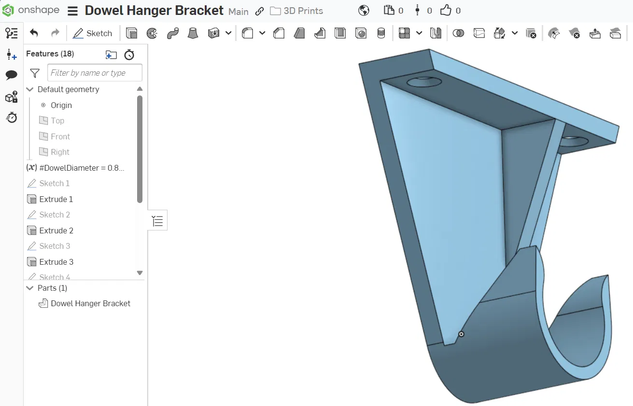Viewport: 633px width, 406px height.
Task: Select the Loft tool
Action: pos(193,33)
